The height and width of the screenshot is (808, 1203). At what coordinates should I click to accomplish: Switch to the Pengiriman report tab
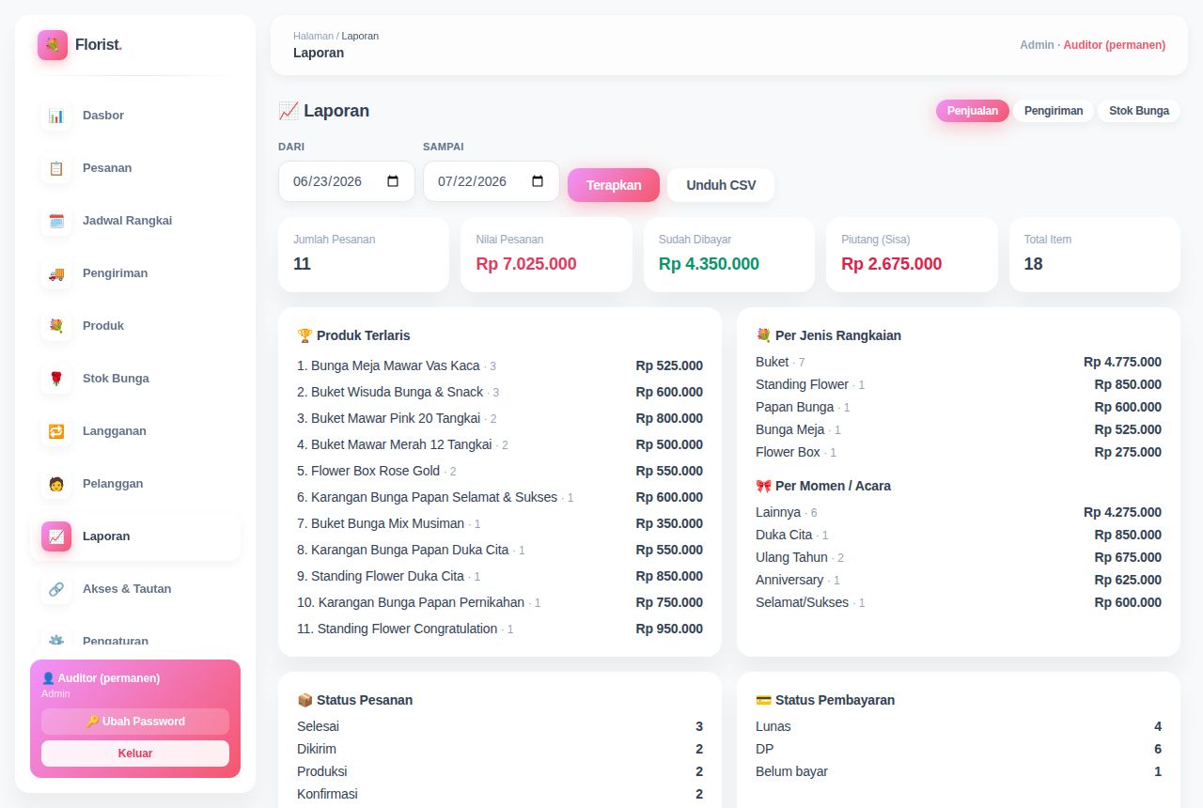click(1054, 111)
